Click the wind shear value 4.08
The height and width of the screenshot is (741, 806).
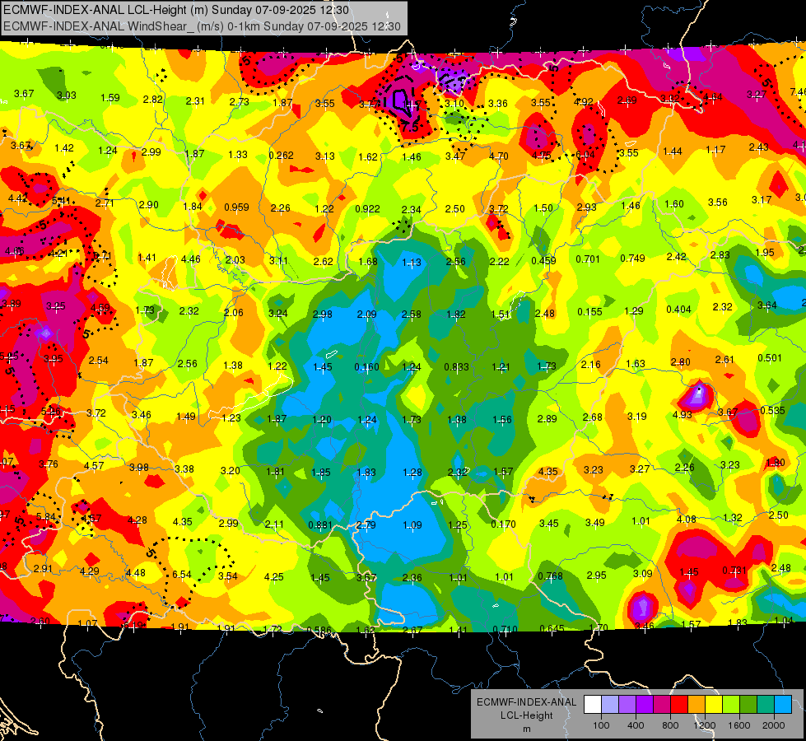tap(687, 520)
